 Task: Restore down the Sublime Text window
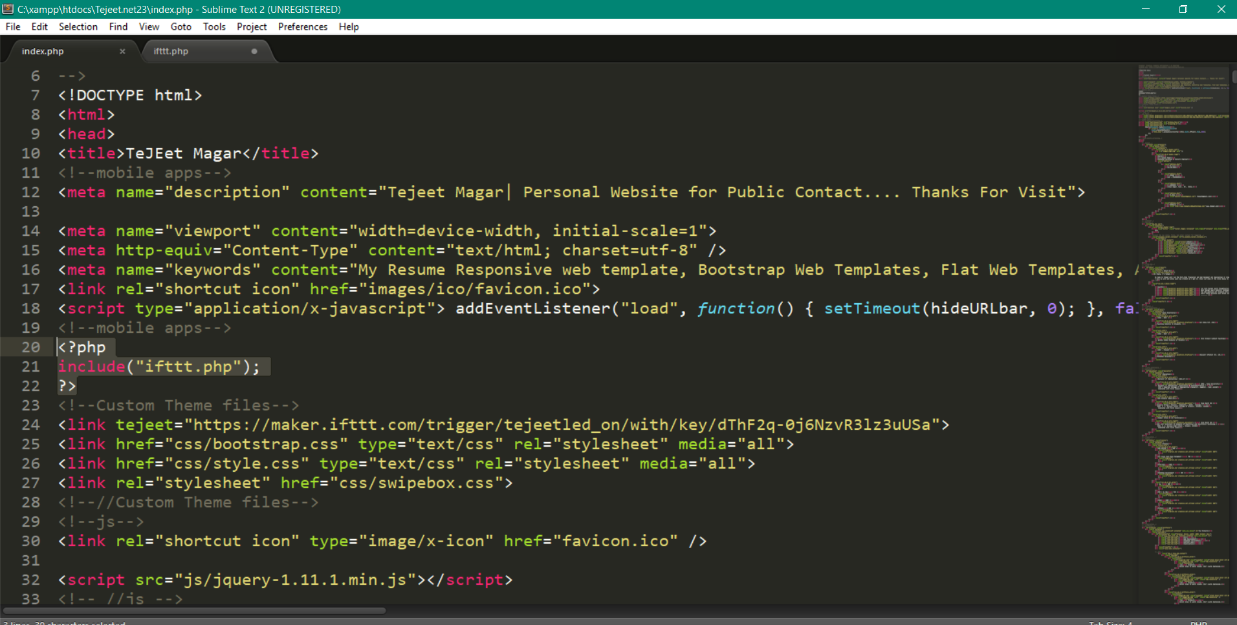pos(1183,9)
